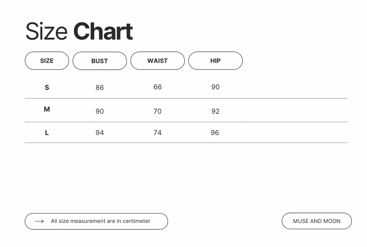Click bust value 94 for size L
The height and width of the screenshot is (247, 367).
[x=100, y=133]
